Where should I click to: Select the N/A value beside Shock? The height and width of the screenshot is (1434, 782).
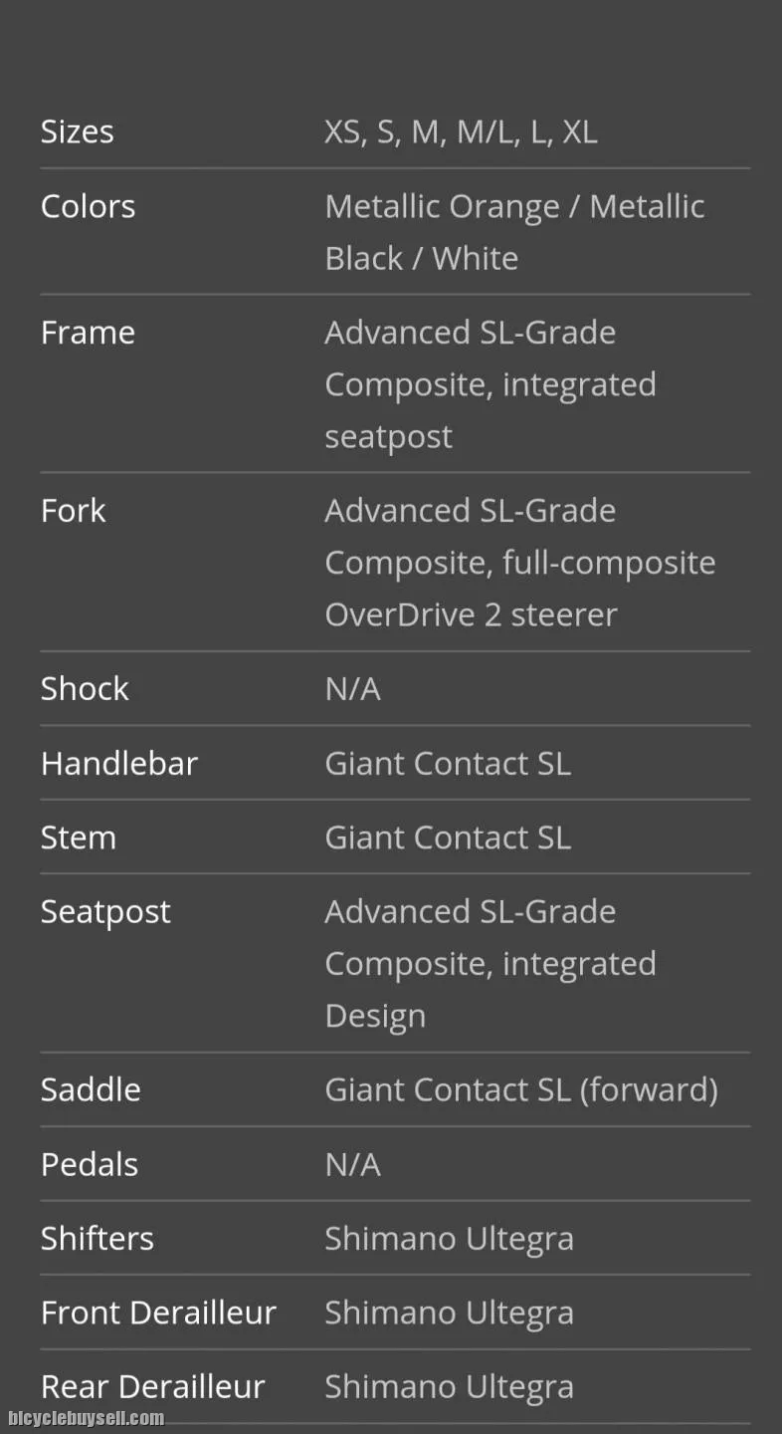point(352,688)
